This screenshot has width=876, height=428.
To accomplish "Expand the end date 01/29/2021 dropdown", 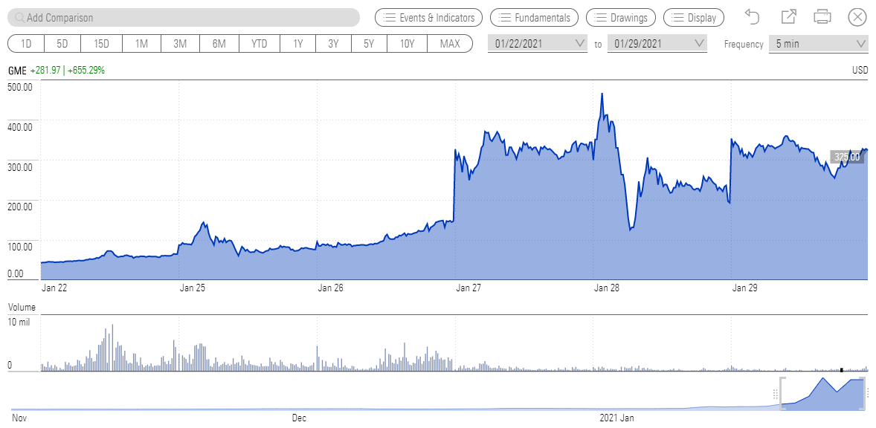I will click(699, 44).
